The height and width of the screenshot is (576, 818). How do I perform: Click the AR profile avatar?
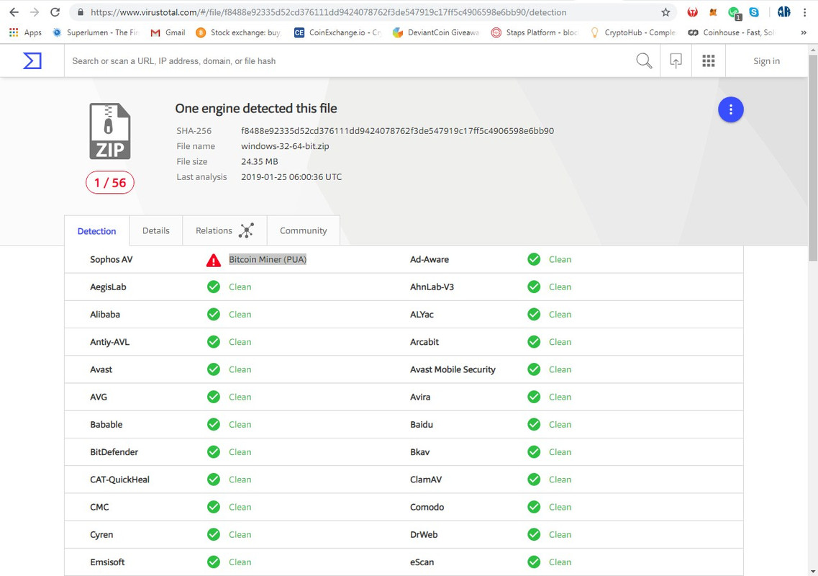783,12
